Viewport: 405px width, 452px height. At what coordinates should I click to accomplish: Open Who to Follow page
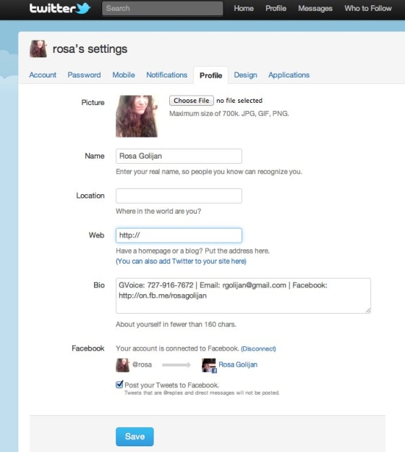[x=368, y=9]
